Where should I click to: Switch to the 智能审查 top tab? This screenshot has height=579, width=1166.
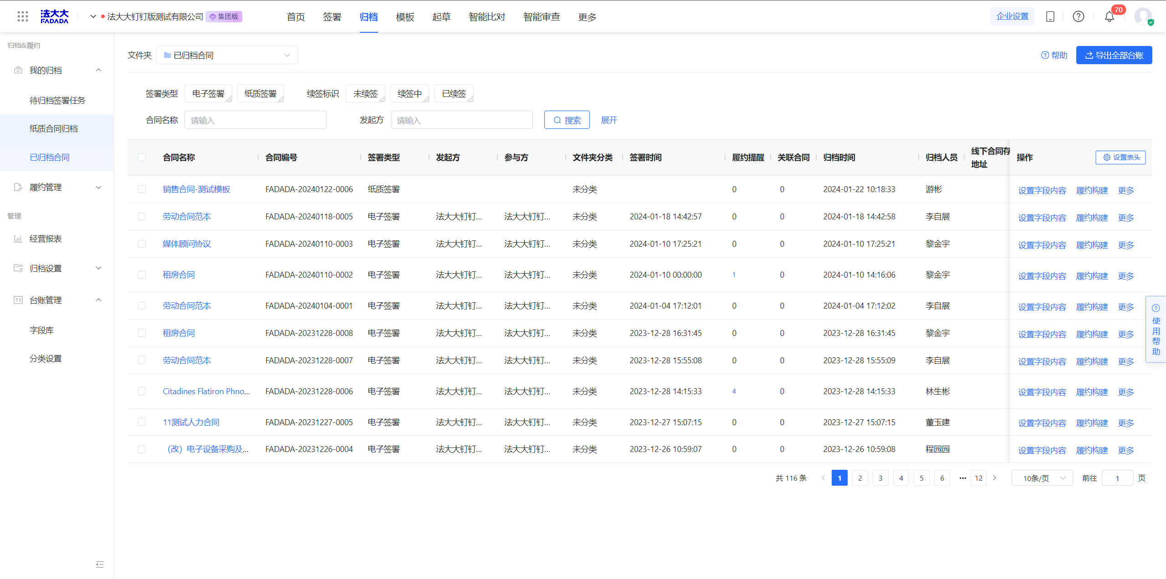(542, 17)
